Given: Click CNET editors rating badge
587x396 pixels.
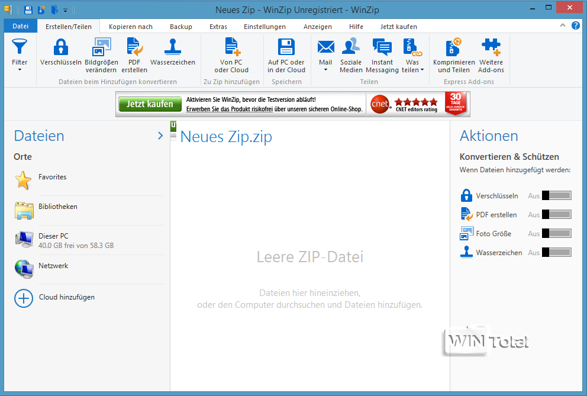Looking at the screenshot, I should coord(404,104).
